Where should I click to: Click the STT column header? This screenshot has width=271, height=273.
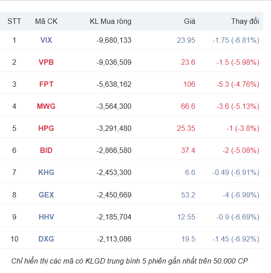[14, 22]
